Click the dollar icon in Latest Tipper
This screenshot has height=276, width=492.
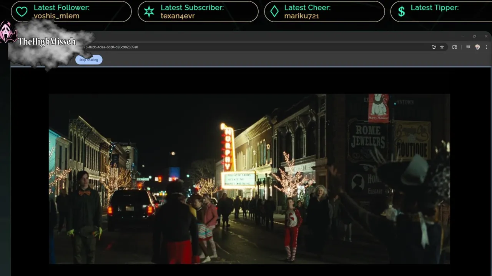pos(401,12)
